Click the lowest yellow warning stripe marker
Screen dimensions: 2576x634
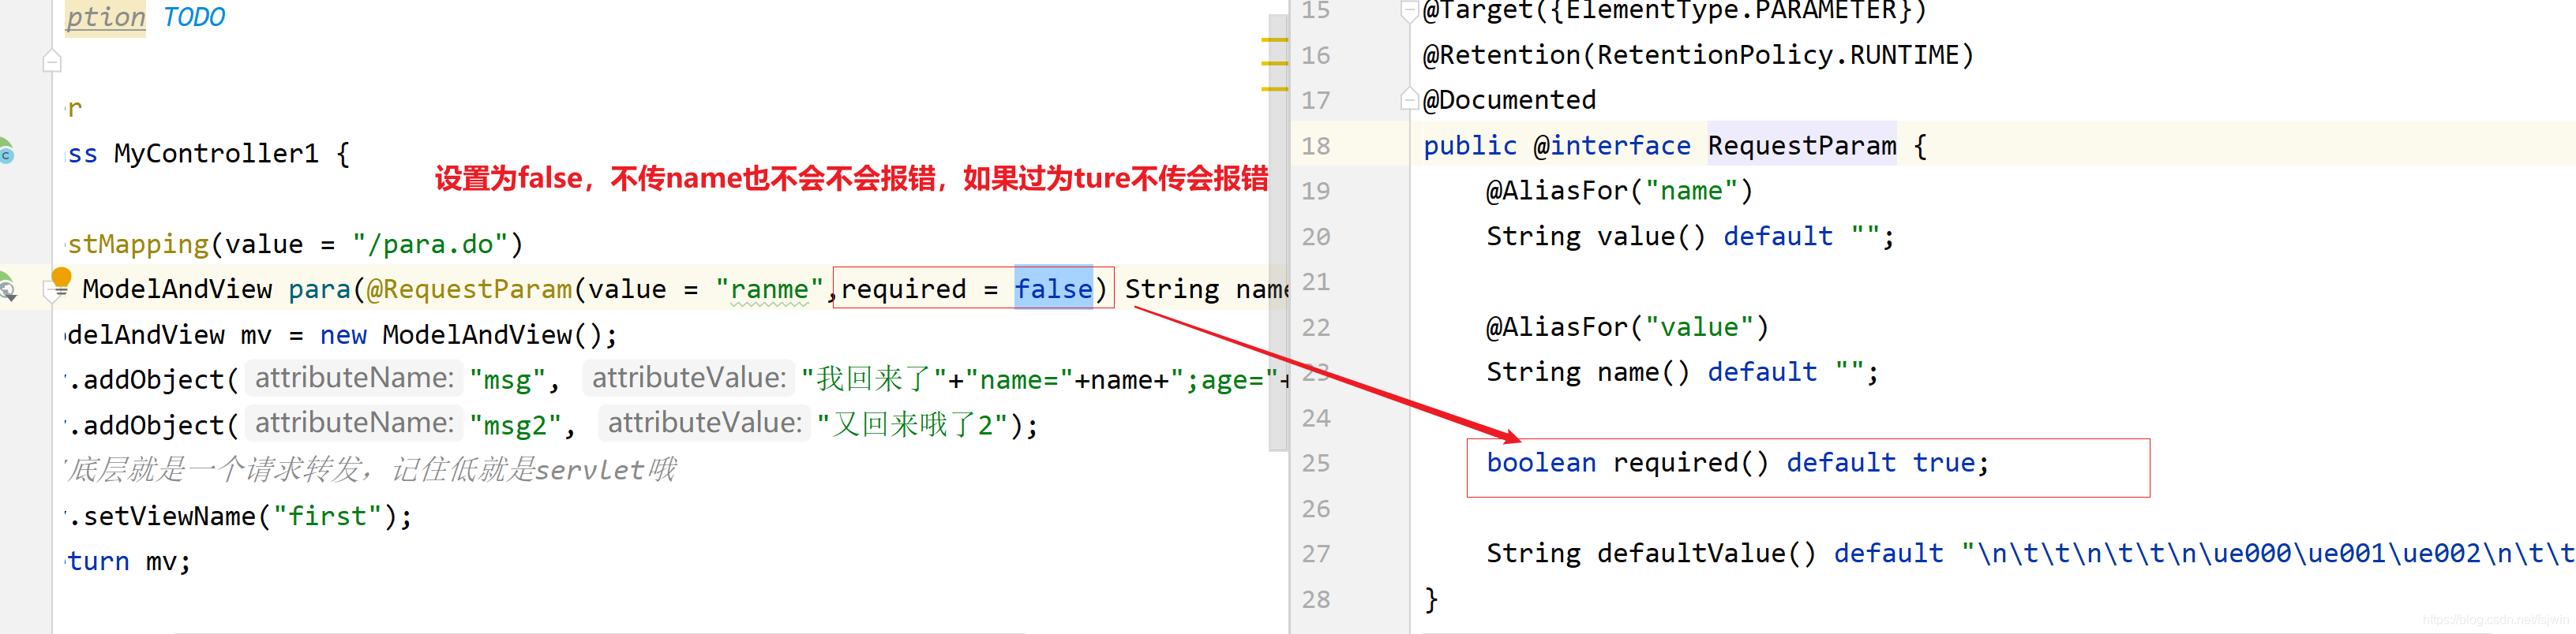1274,89
